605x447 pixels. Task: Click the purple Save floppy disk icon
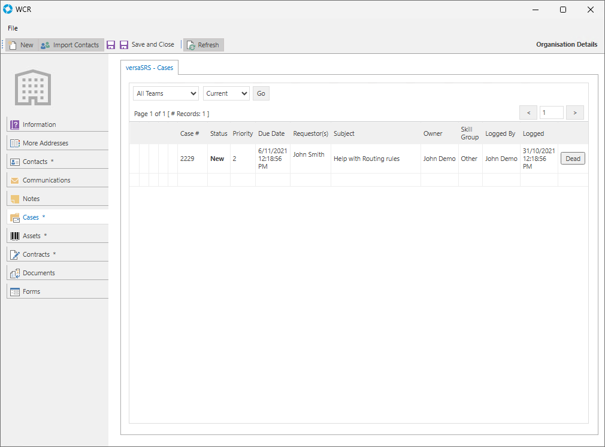110,45
